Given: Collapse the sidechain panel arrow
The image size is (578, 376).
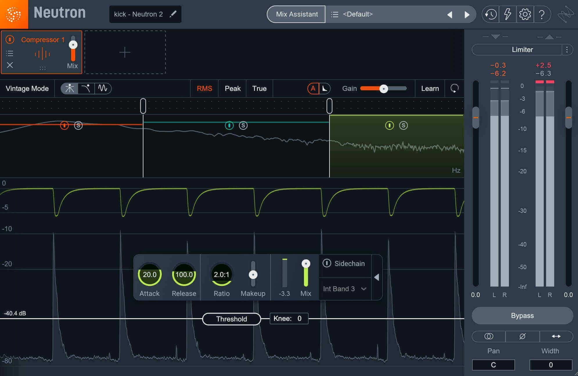Looking at the screenshot, I should point(377,277).
